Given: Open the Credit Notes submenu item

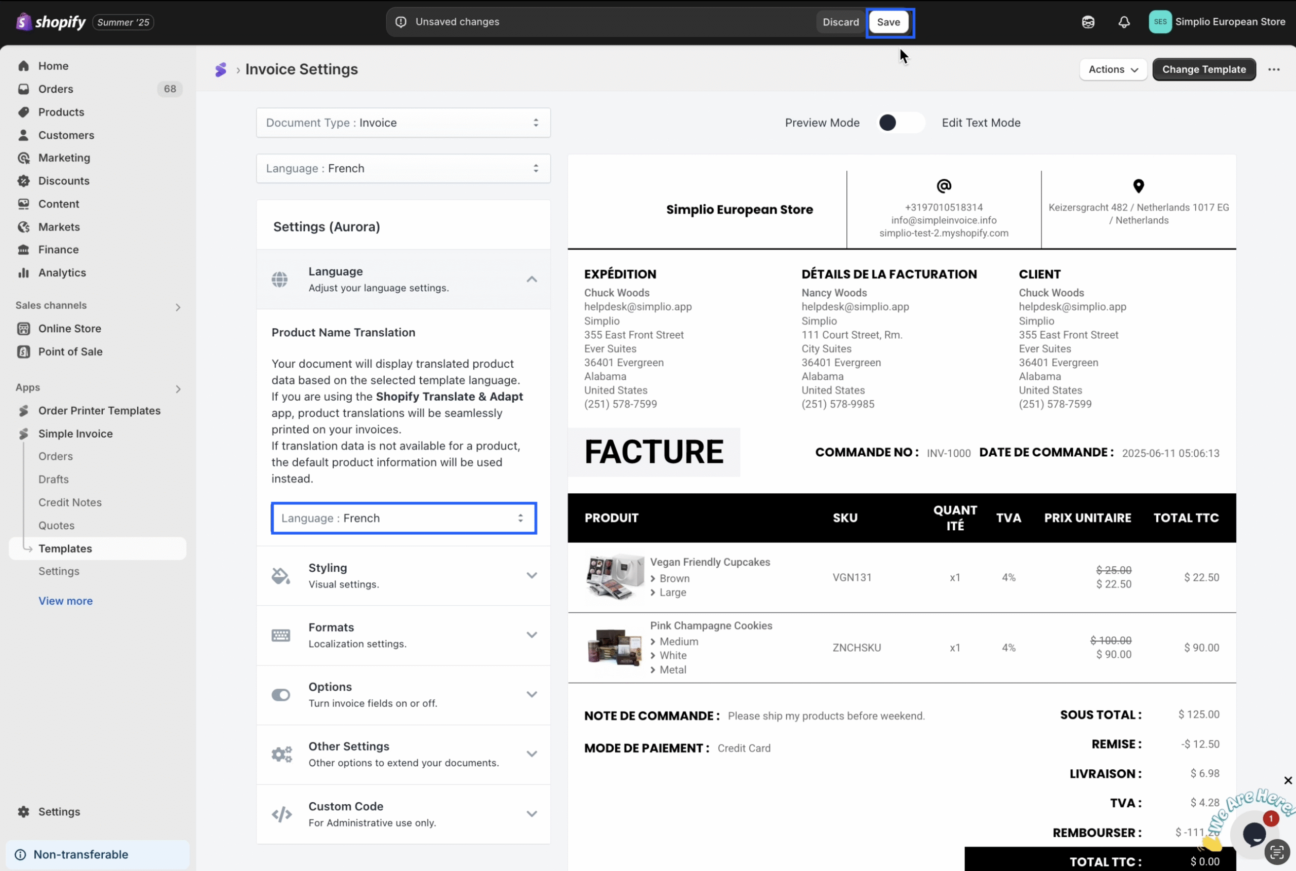Looking at the screenshot, I should click(70, 502).
